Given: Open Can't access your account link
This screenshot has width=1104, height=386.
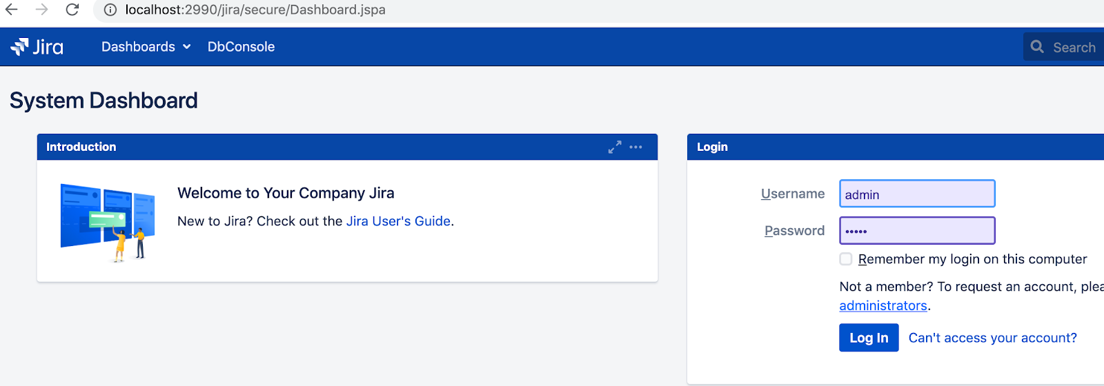Looking at the screenshot, I should tap(992, 338).
